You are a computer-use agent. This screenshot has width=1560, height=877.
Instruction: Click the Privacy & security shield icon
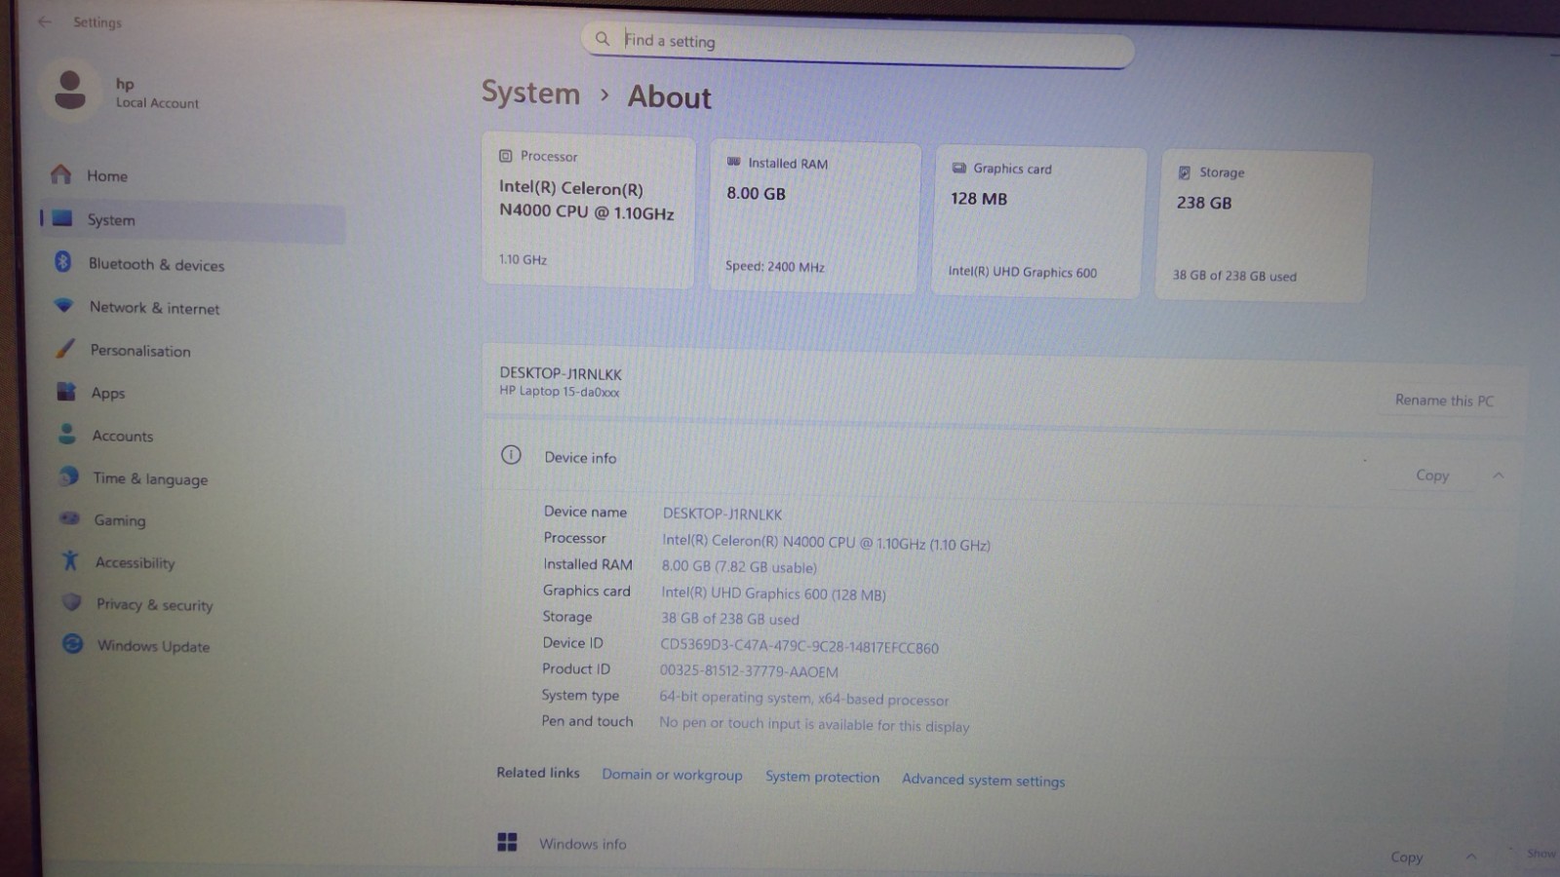71,602
